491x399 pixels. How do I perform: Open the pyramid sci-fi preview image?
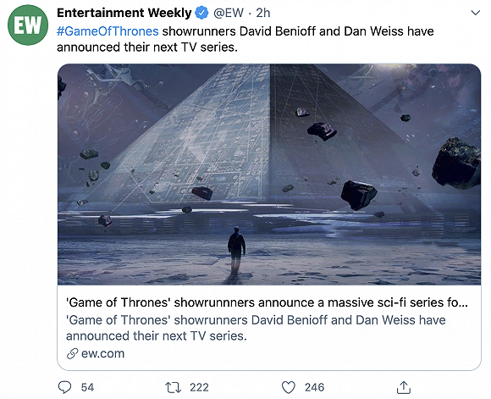coord(269,175)
